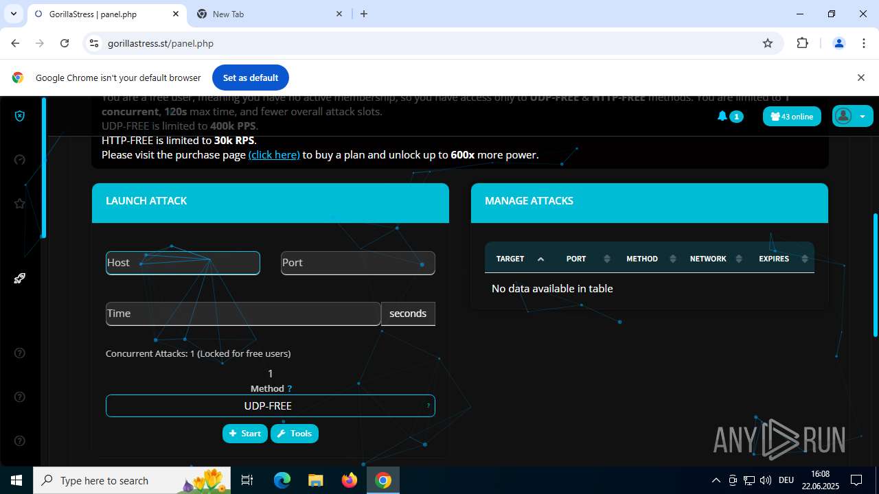Select the star icon in the sidebar
The image size is (879, 494).
[20, 204]
